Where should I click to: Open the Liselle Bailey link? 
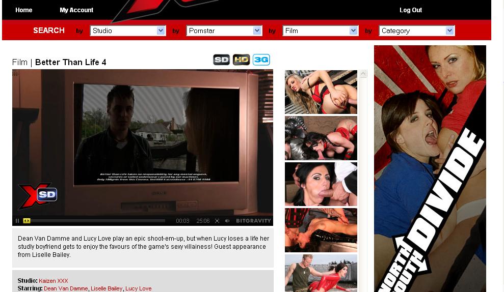pos(107,288)
